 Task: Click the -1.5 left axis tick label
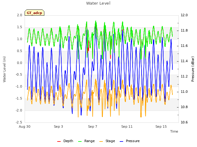tap(19, 99)
